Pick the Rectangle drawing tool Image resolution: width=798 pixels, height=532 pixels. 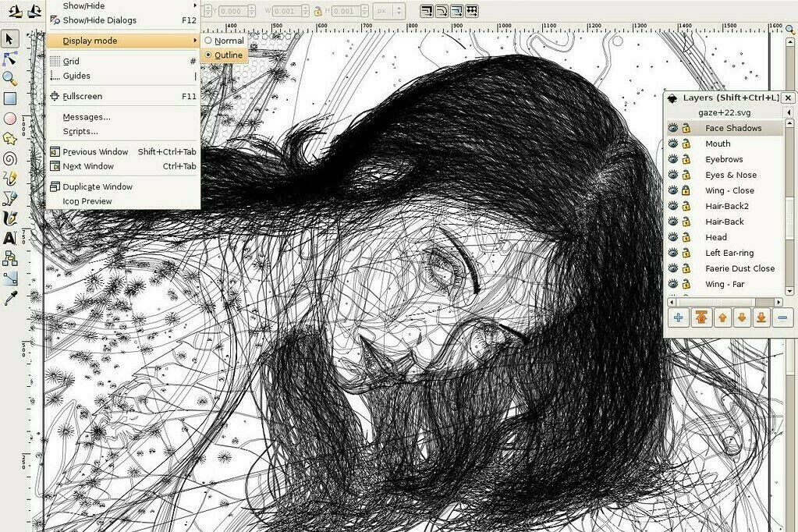click(10, 98)
